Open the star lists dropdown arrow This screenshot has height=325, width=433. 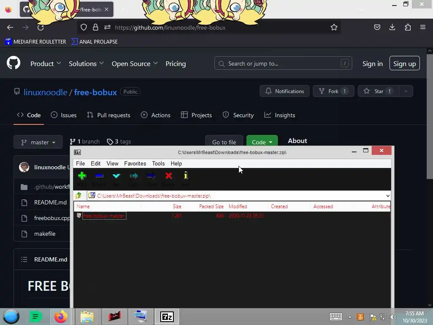coord(406,91)
